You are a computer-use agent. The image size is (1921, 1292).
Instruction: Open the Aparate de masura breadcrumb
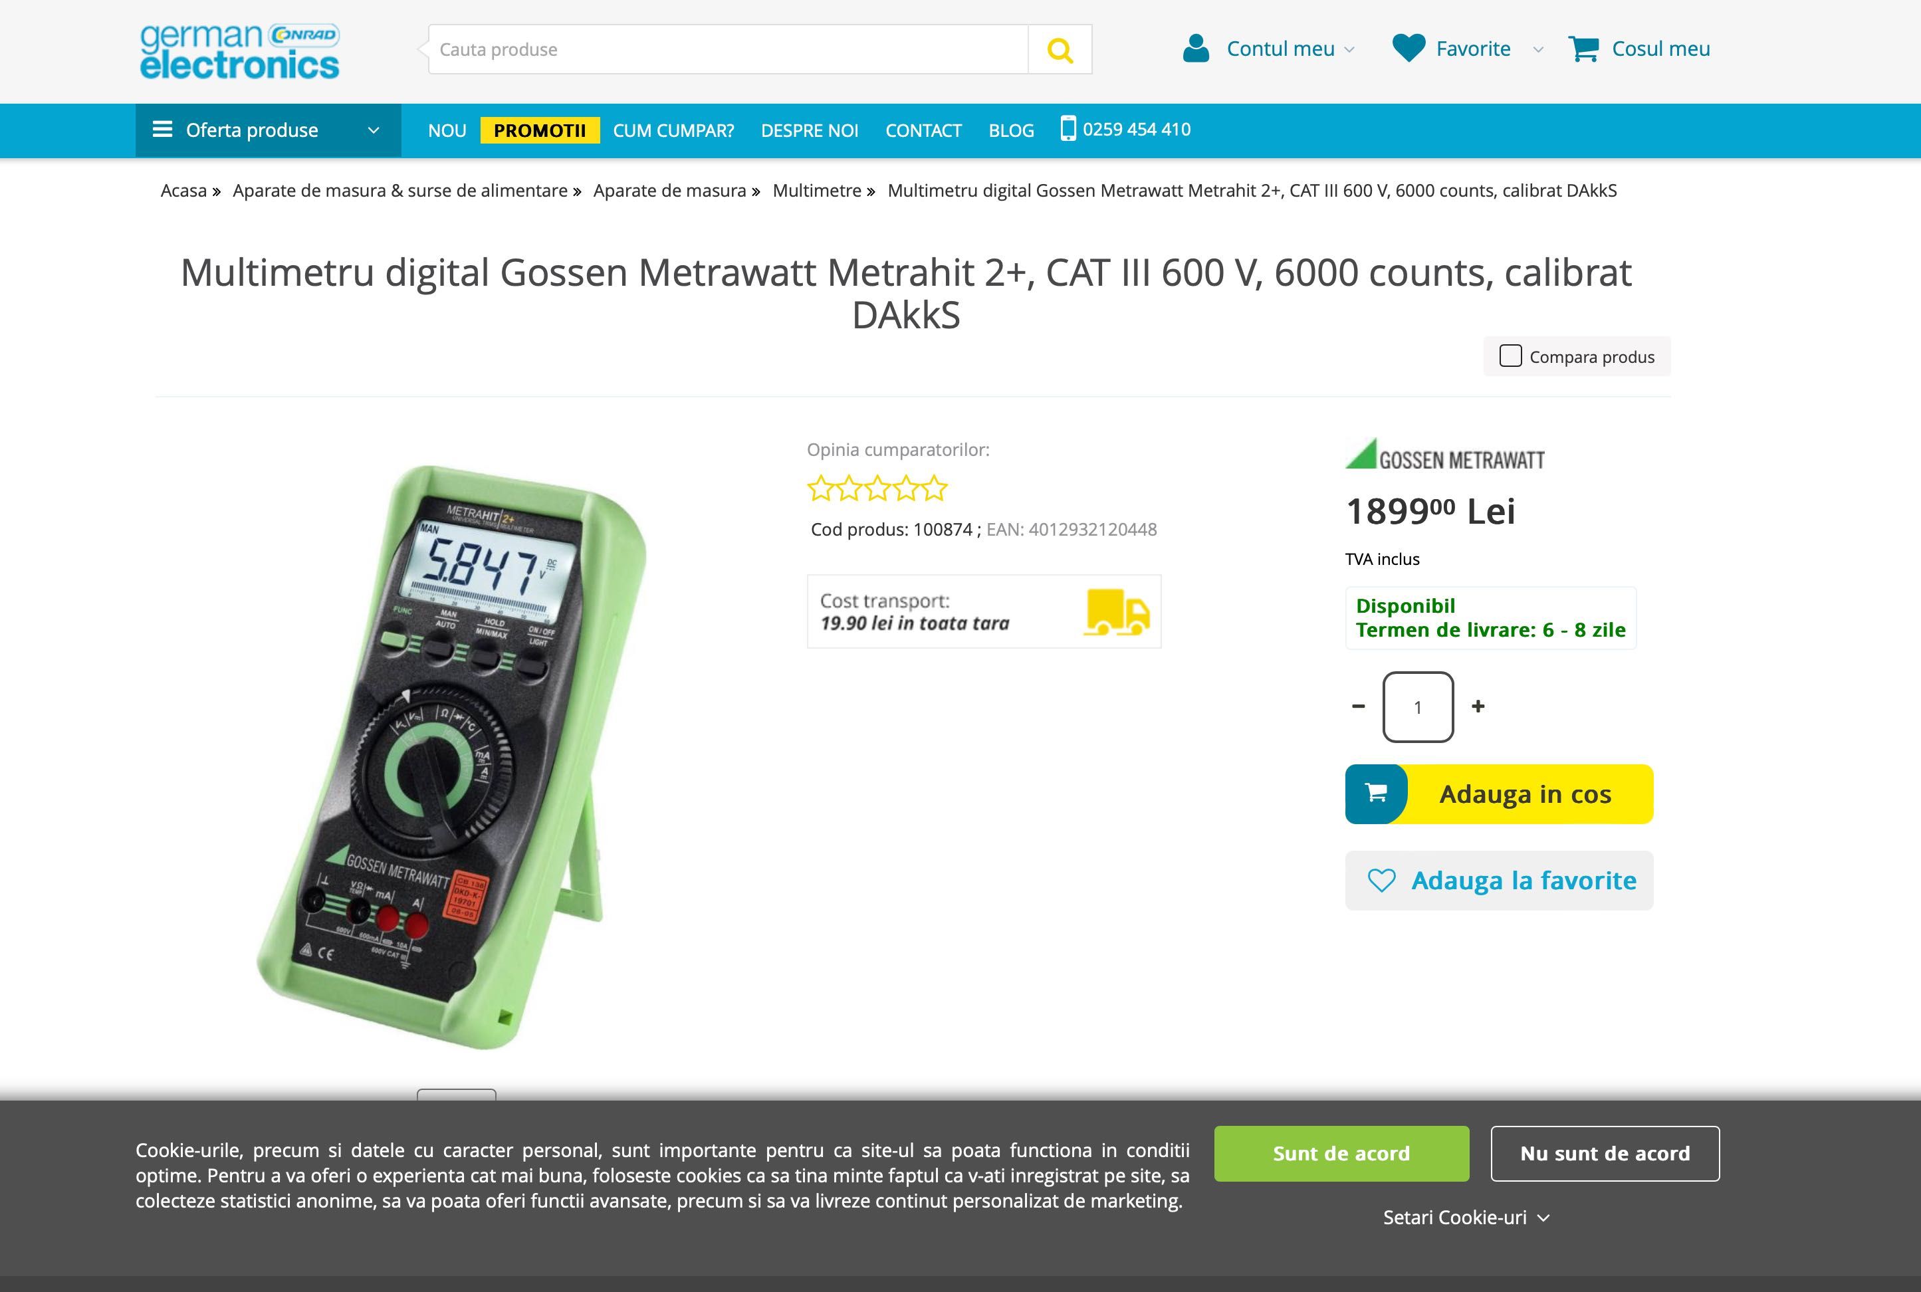[x=669, y=190]
